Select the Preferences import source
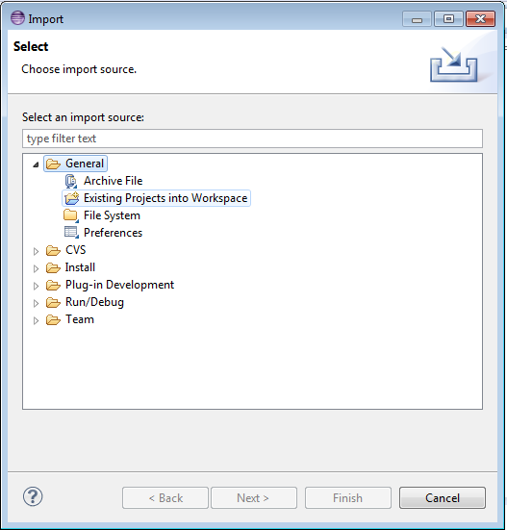 coord(113,233)
